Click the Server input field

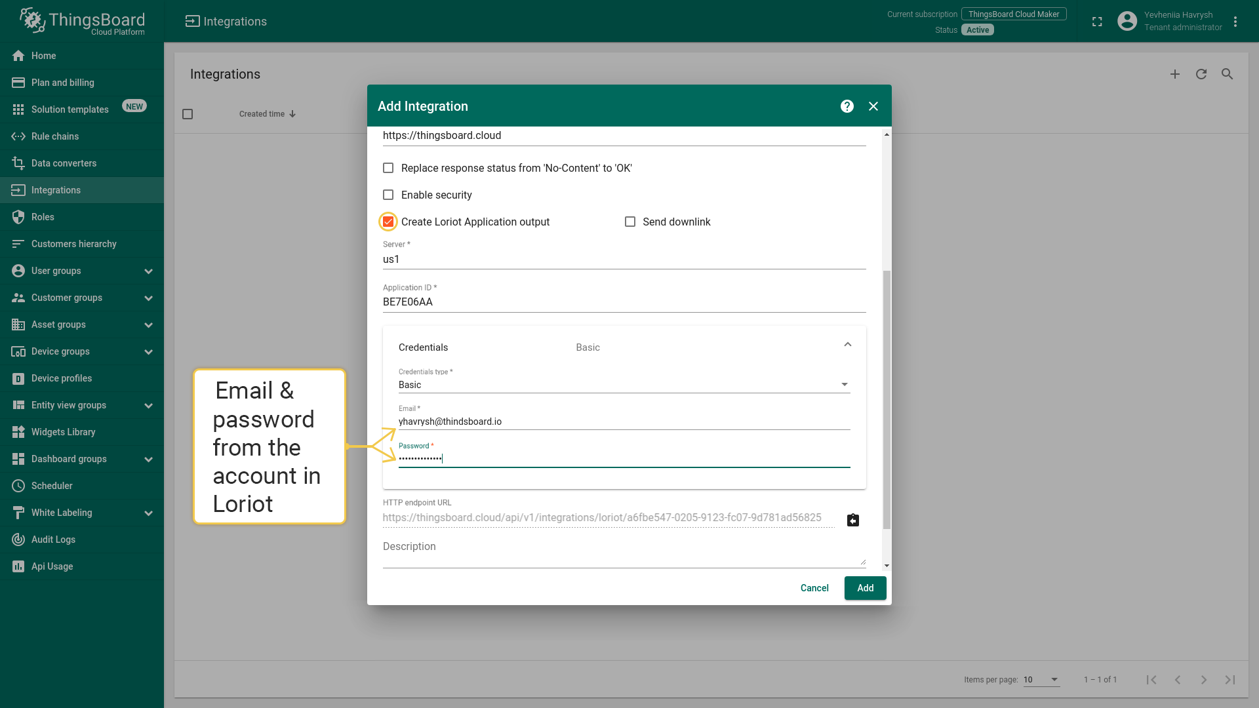click(x=624, y=260)
